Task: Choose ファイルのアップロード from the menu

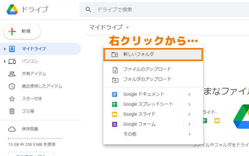Action: tap(153, 69)
